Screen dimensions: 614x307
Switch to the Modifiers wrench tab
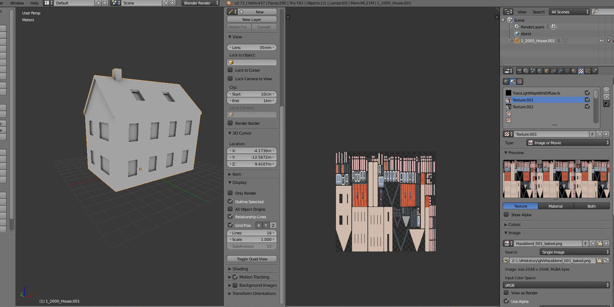pos(560,71)
